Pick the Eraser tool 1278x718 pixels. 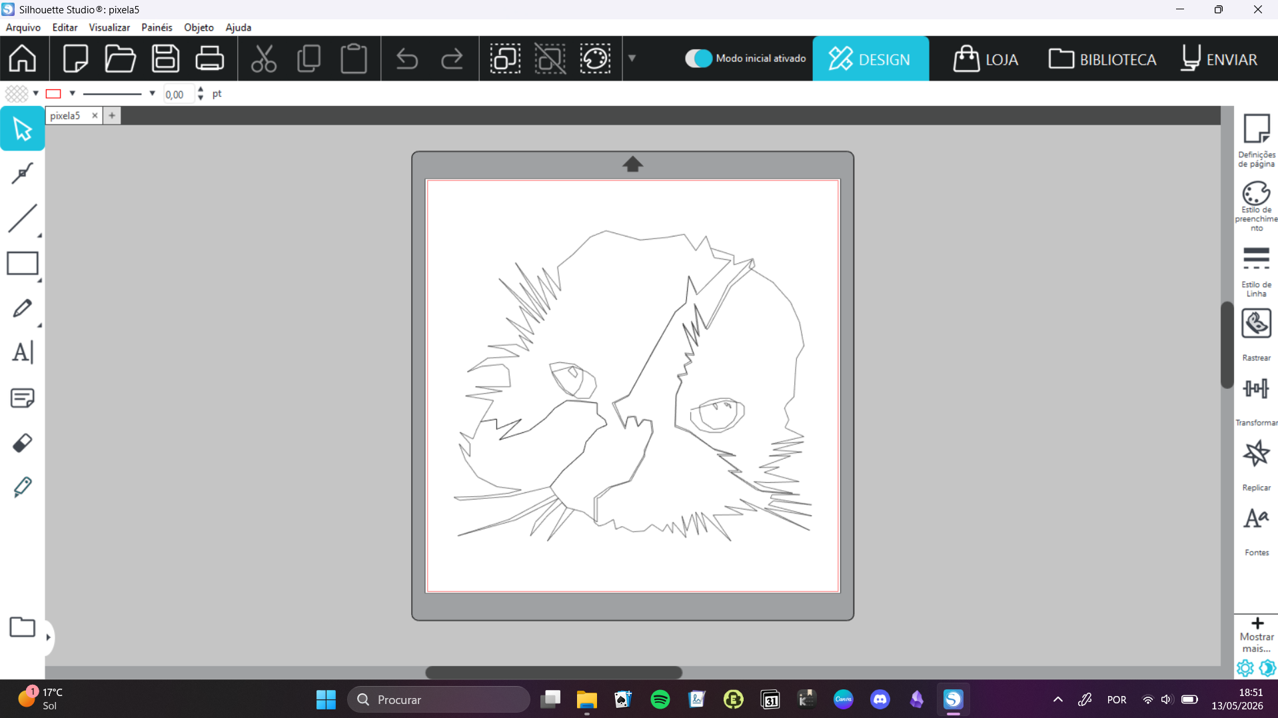23,443
